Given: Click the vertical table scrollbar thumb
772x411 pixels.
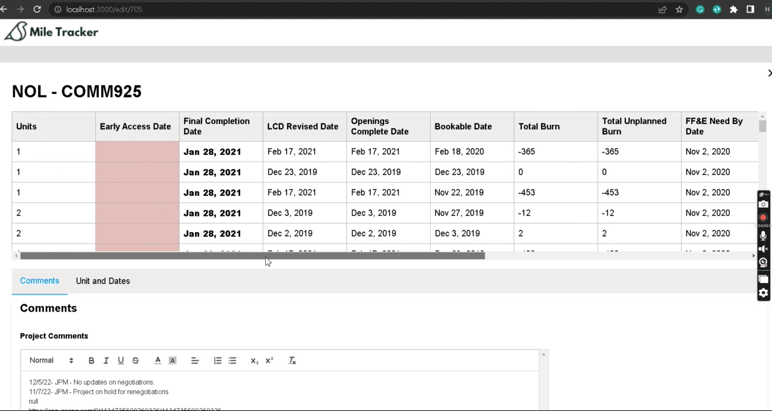Looking at the screenshot, I should pyautogui.click(x=762, y=126).
